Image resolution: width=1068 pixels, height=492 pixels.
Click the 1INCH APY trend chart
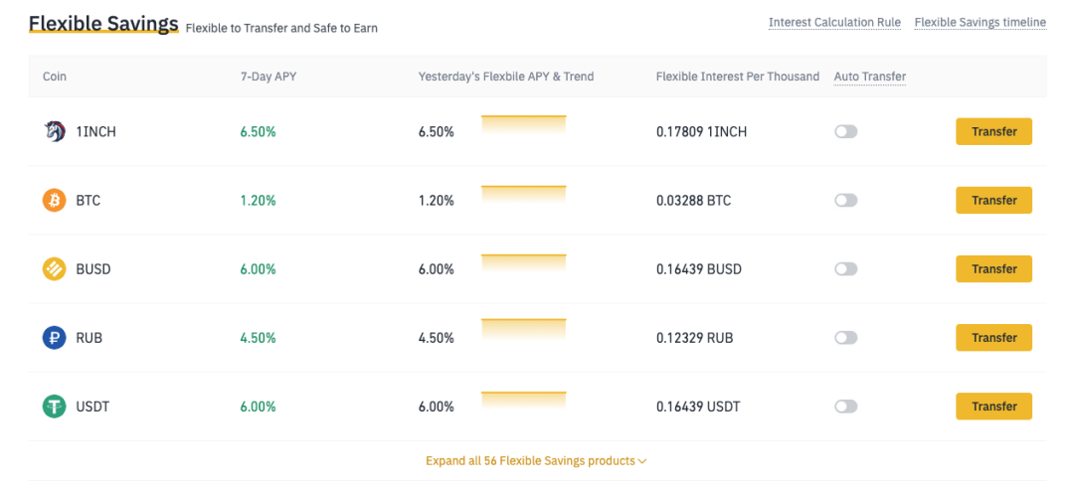pos(523,125)
